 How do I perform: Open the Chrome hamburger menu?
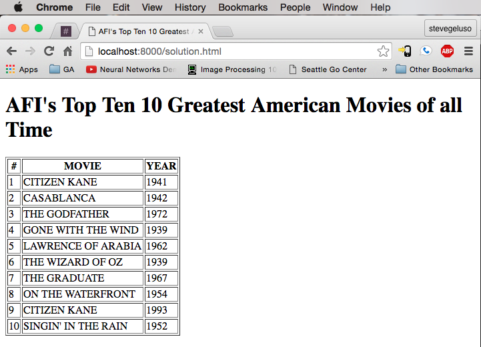[468, 51]
